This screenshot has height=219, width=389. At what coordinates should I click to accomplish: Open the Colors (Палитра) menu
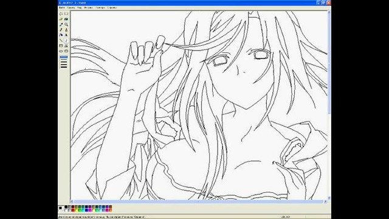pyautogui.click(x=100, y=8)
